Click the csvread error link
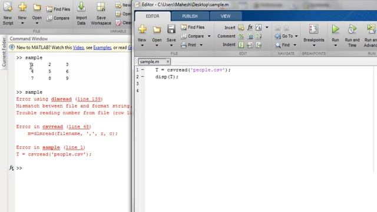The height and width of the screenshot is (212, 377). coord(52,127)
